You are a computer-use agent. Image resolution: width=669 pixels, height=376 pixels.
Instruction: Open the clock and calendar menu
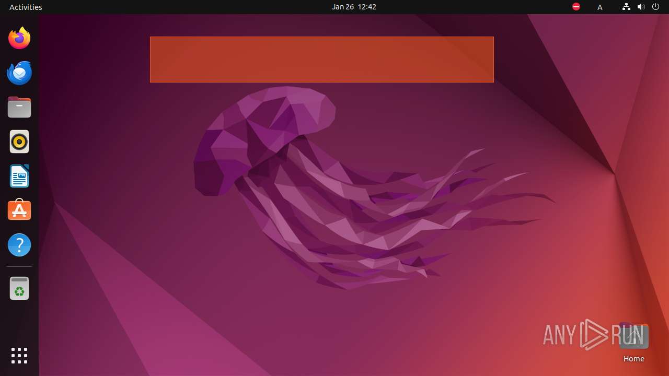354,7
